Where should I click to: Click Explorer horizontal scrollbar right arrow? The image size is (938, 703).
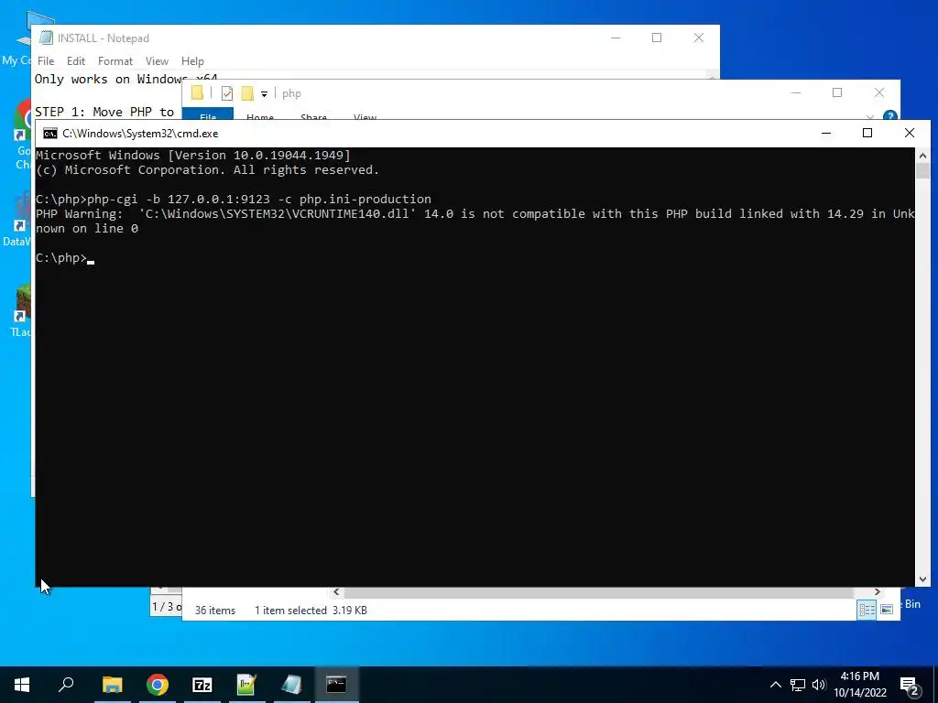877,592
